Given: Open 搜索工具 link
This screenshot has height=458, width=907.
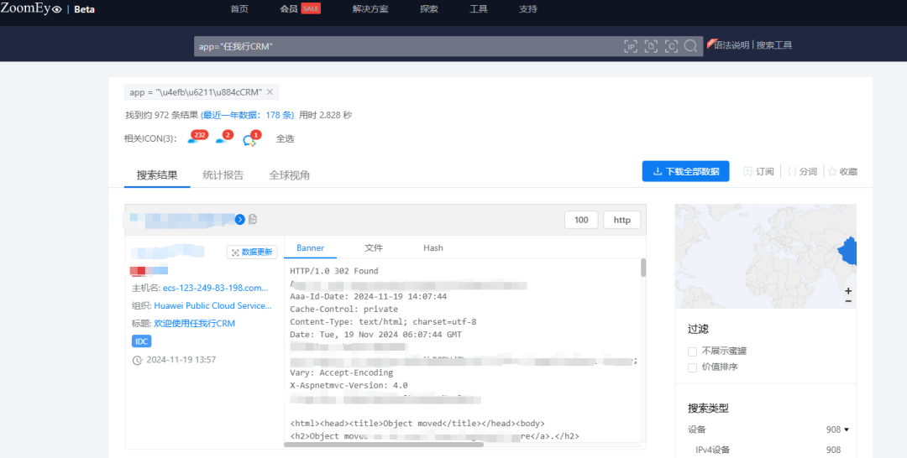Looking at the screenshot, I should pos(774,45).
